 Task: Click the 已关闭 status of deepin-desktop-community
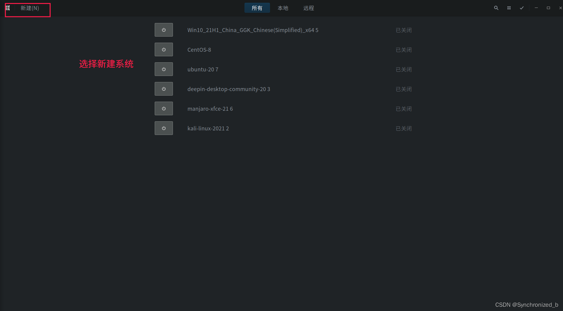click(404, 89)
